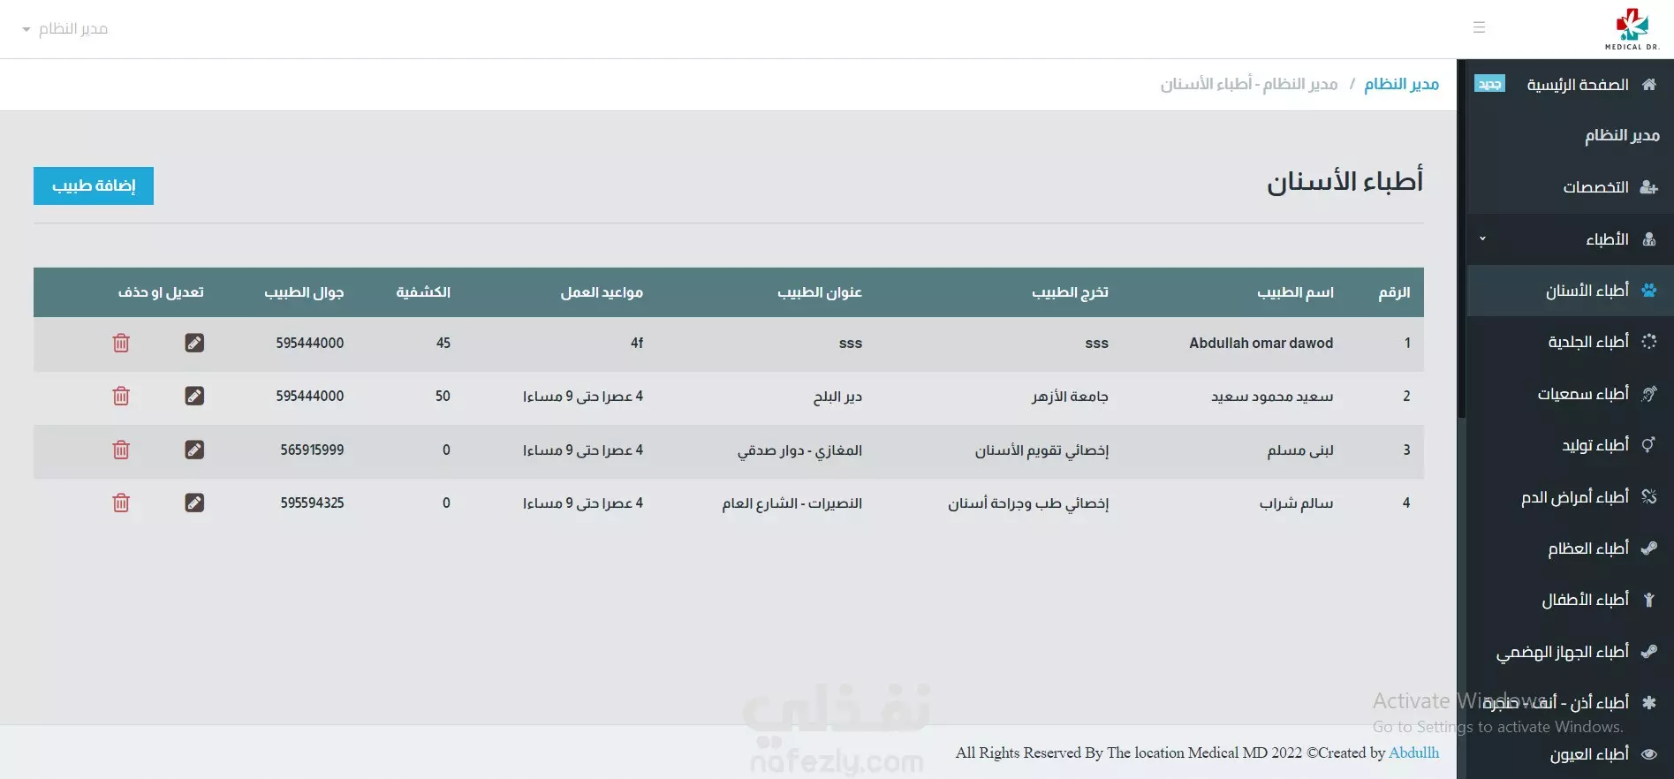The height and width of the screenshot is (779, 1674).
Task: Delete doctor لبنى مسلم
Action: 121,450
